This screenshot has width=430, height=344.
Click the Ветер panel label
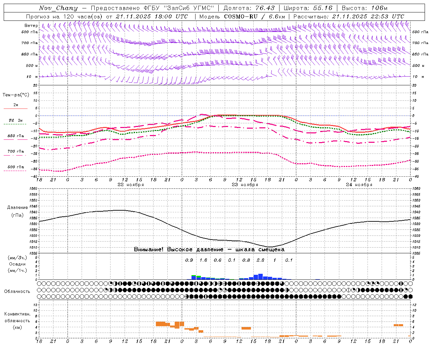[x=31, y=26]
